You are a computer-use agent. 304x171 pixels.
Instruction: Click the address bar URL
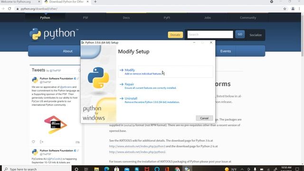point(39,9)
